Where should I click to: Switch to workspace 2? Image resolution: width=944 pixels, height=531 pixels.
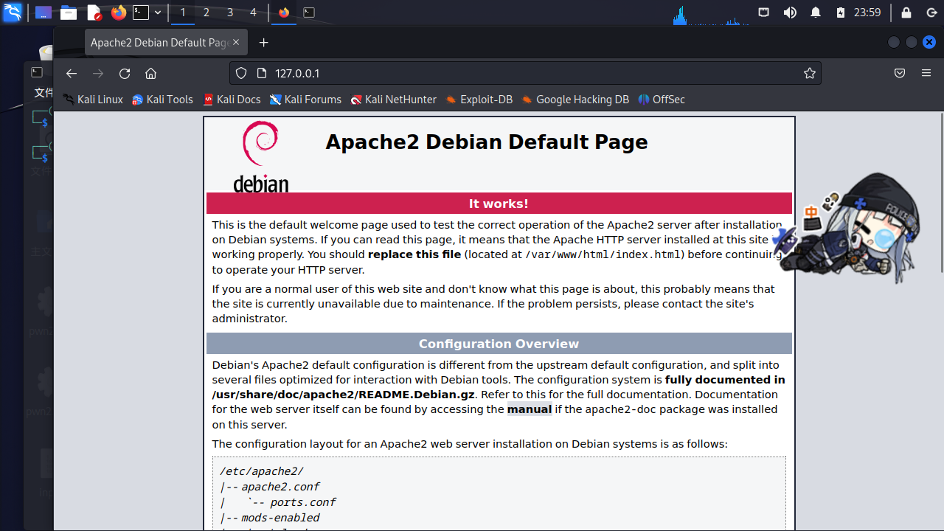pyautogui.click(x=206, y=13)
